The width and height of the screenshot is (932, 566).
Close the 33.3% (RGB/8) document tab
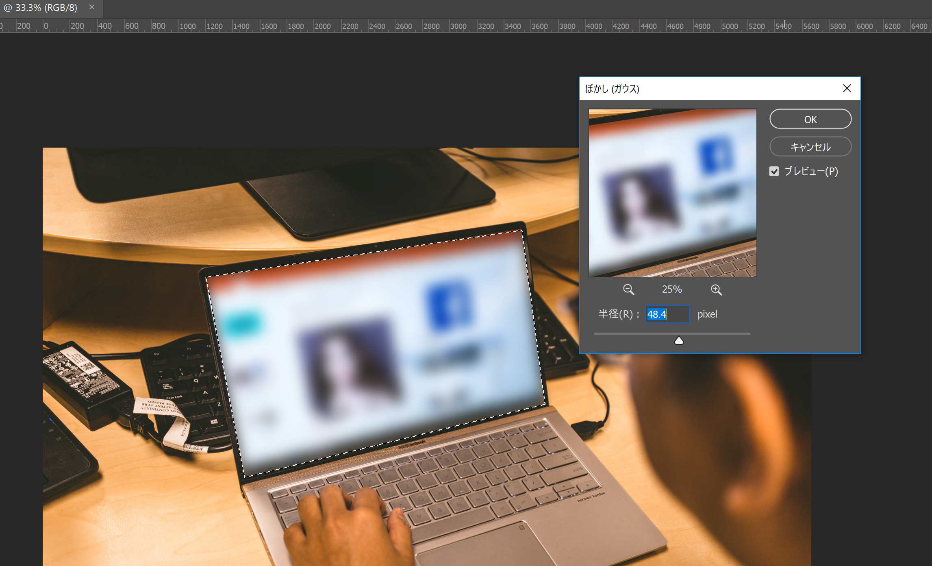tap(92, 7)
